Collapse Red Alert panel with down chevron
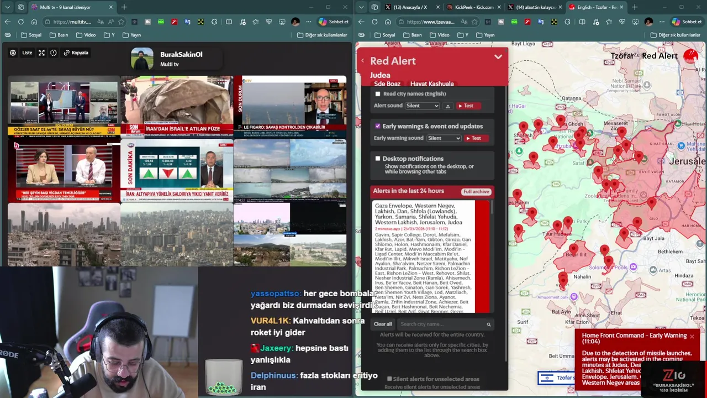This screenshot has width=707, height=398. tap(498, 56)
